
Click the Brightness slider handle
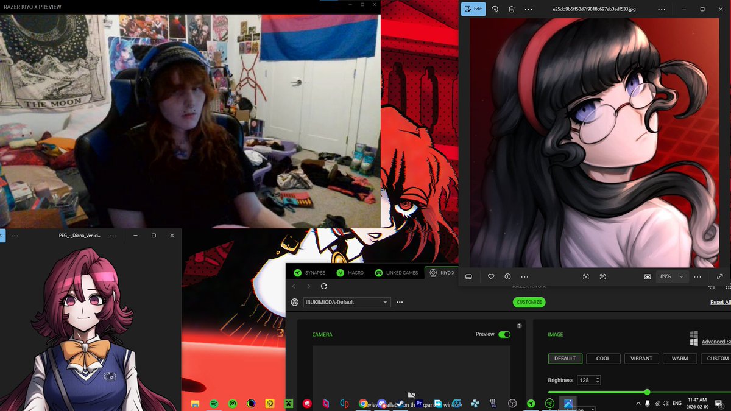pyautogui.click(x=647, y=392)
